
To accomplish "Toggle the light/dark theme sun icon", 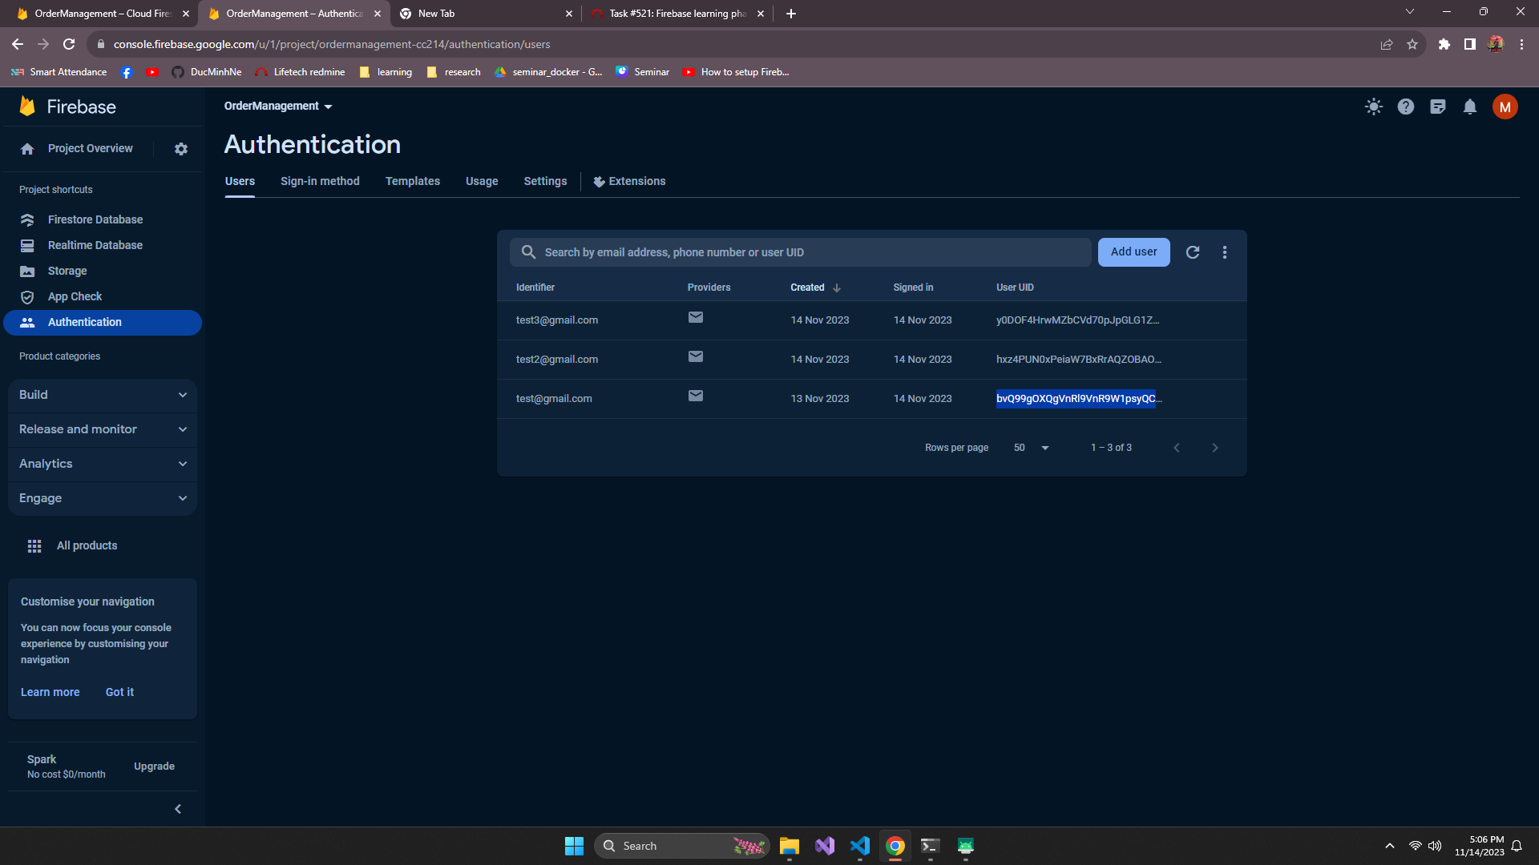I will pyautogui.click(x=1373, y=107).
